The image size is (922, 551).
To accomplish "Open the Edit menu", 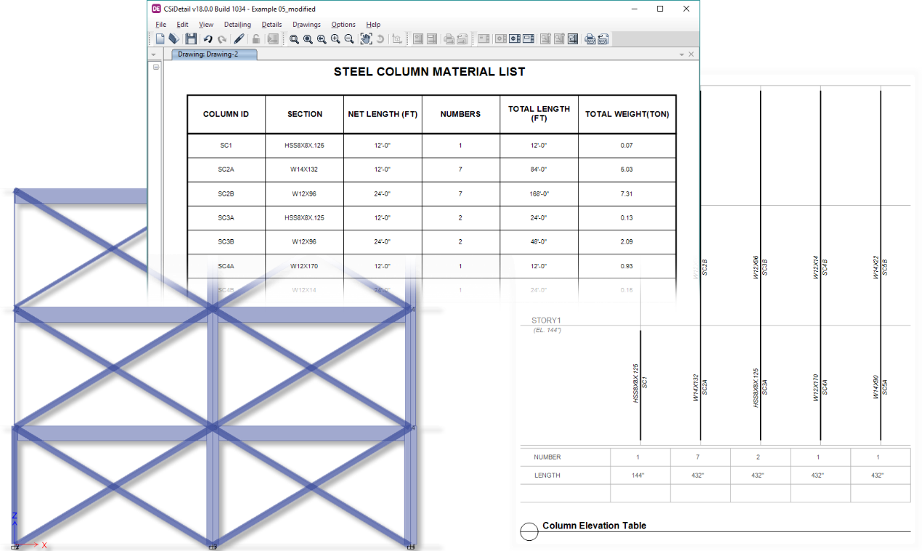I will coord(182,25).
